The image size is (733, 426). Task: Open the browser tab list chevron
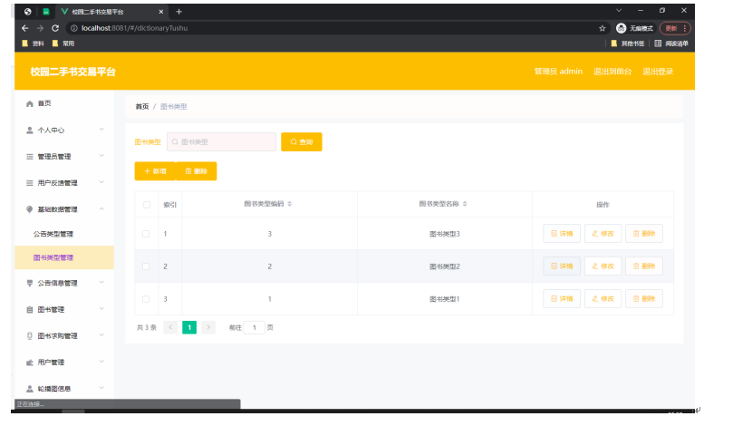(619, 10)
